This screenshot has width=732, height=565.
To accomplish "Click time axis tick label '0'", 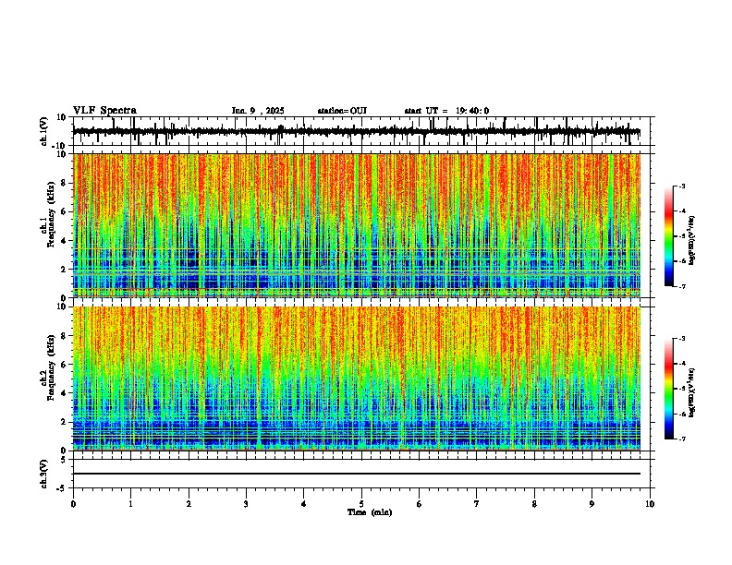I will (73, 504).
